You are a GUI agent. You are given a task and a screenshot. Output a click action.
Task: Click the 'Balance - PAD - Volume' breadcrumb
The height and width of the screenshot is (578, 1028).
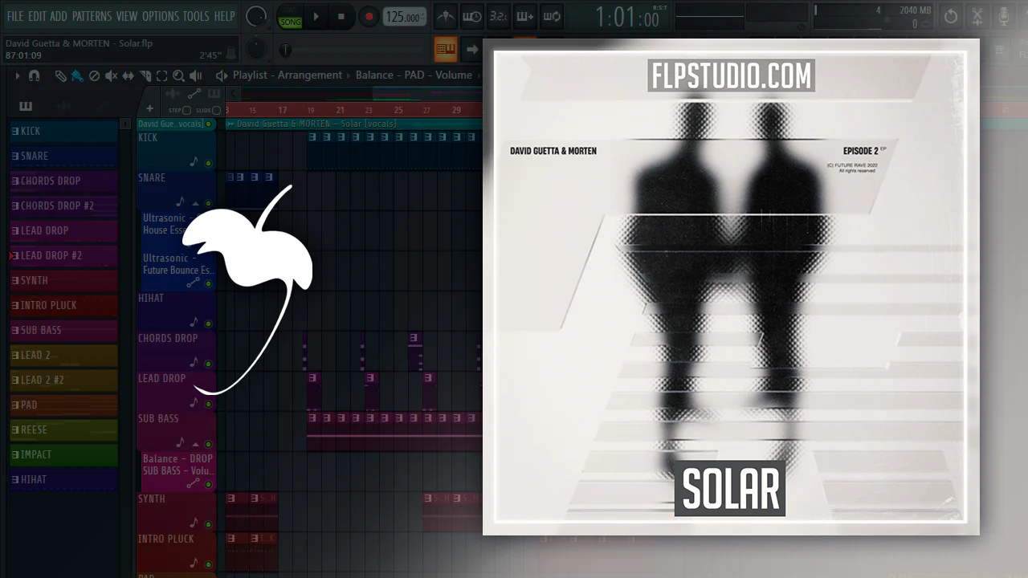tap(414, 75)
